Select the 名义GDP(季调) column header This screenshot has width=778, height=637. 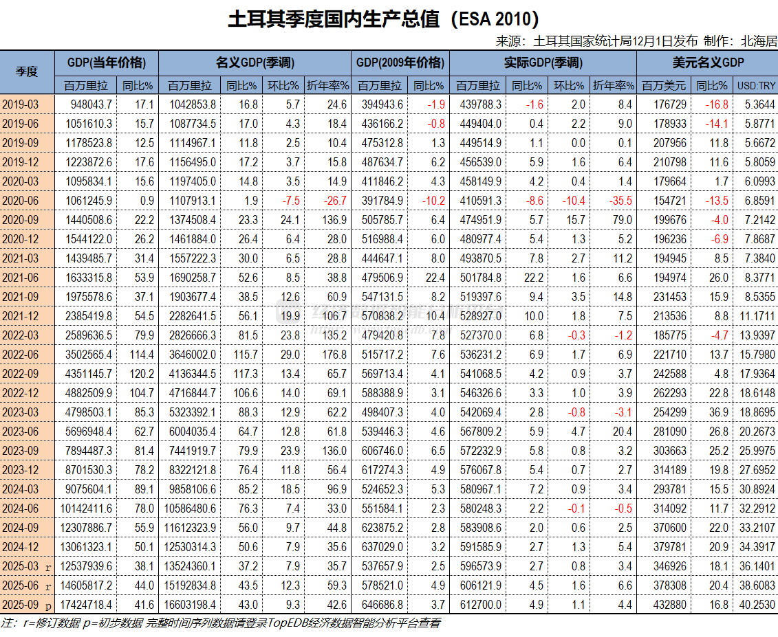pyautogui.click(x=255, y=62)
